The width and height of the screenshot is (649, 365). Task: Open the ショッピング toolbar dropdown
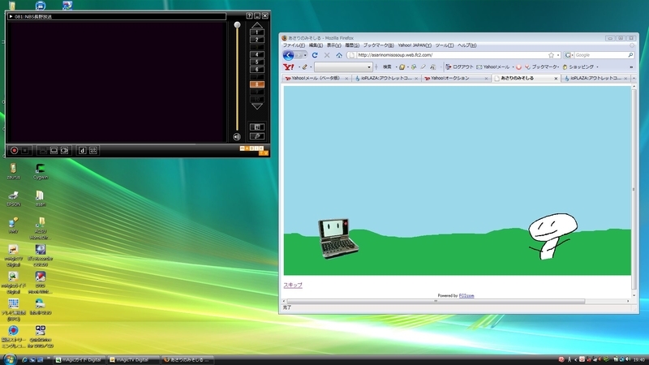(580, 67)
